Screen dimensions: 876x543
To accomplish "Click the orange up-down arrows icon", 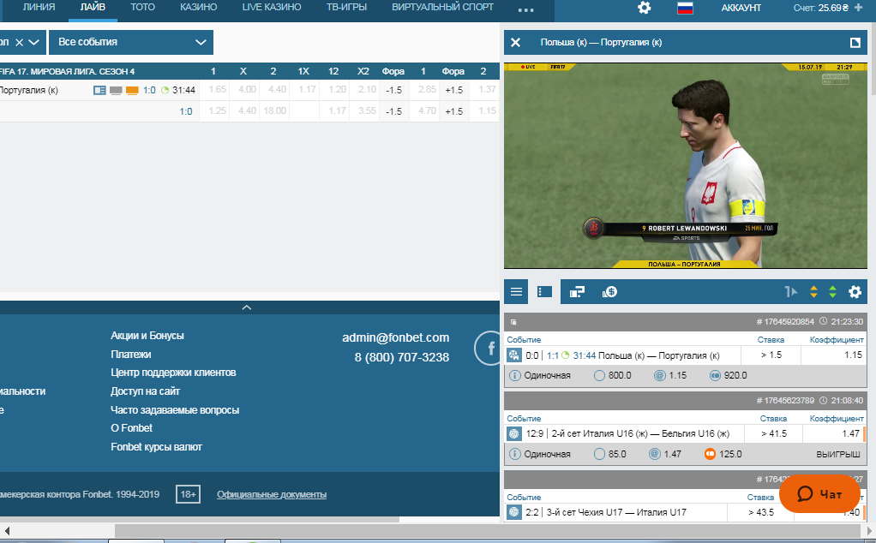I will tap(813, 292).
